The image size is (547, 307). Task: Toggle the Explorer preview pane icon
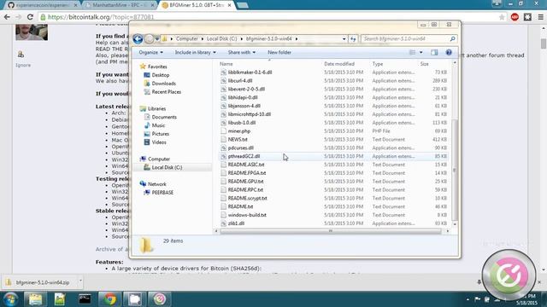[x=434, y=52]
